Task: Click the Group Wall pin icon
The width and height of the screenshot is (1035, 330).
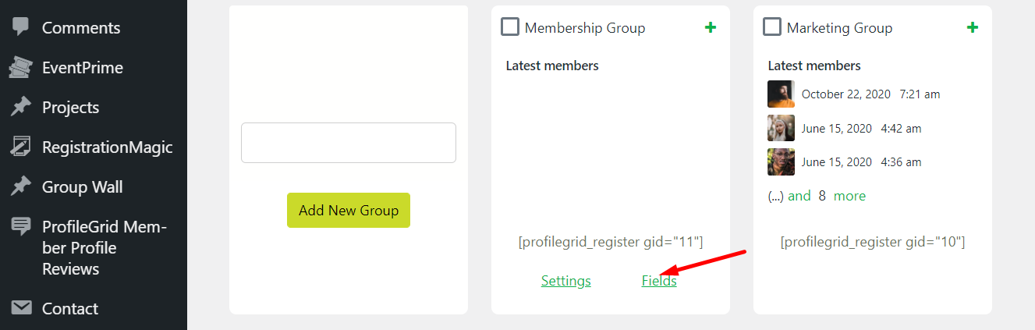Action: tap(21, 187)
